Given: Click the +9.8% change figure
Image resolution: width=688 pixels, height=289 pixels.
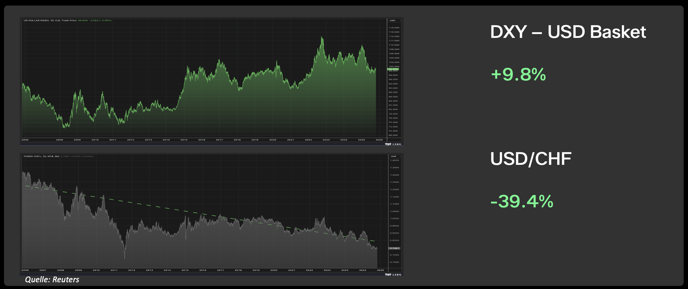Looking at the screenshot, I should [518, 74].
